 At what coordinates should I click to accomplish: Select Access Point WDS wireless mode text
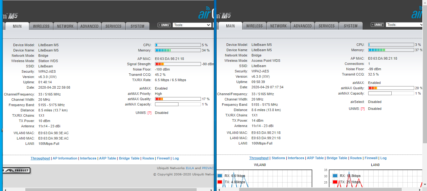[266, 61]
